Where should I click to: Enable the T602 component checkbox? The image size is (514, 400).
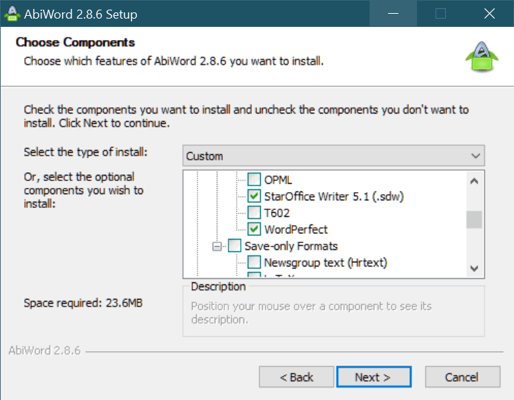tap(254, 213)
